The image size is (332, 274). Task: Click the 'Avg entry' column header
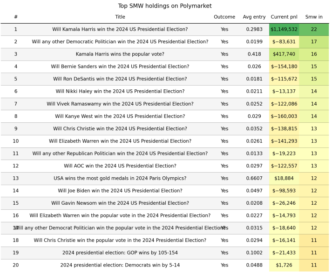click(x=254, y=17)
